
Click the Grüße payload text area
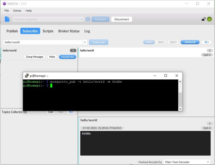click(145, 143)
